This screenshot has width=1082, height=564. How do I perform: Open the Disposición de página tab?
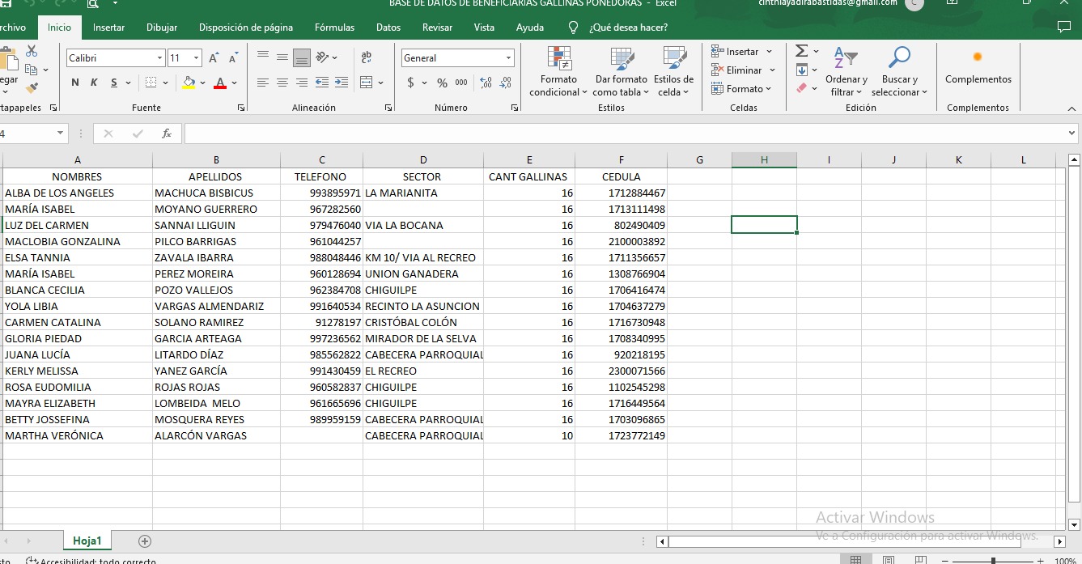pyautogui.click(x=246, y=28)
